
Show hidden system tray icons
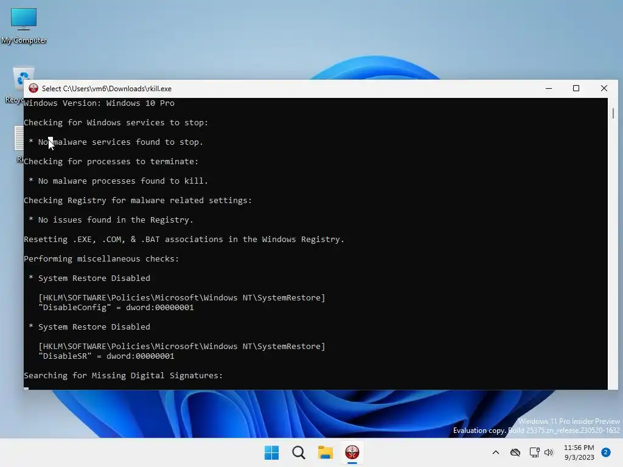tap(495, 452)
